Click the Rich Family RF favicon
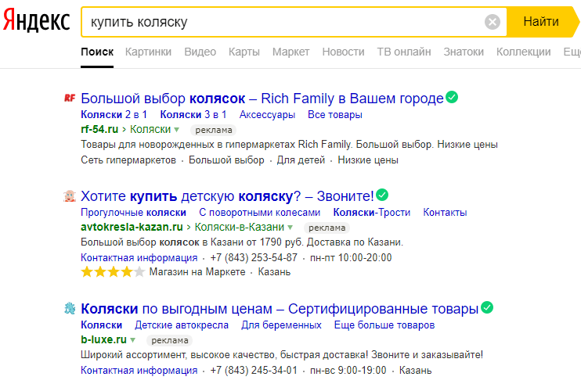This screenshot has height=391, width=581. click(70, 98)
